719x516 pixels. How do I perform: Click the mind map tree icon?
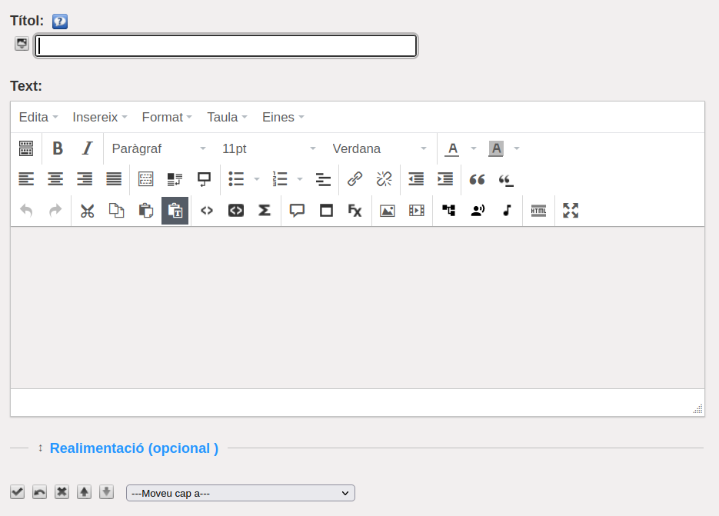tap(448, 211)
